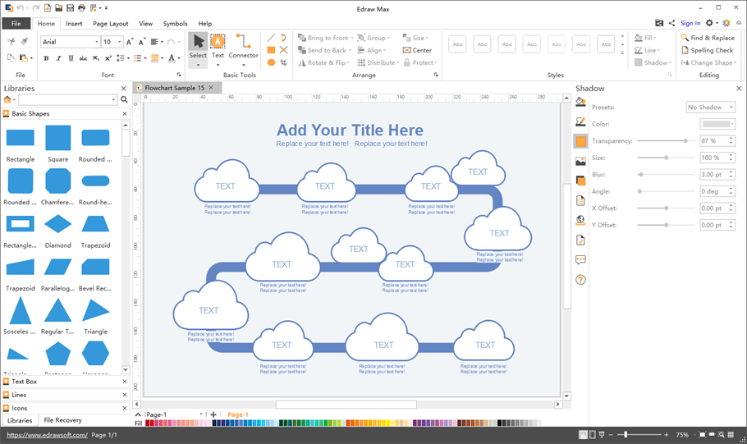Image resolution: width=747 pixels, height=444 pixels.
Task: Open the Symbols ribbon tab
Action: pos(175,24)
